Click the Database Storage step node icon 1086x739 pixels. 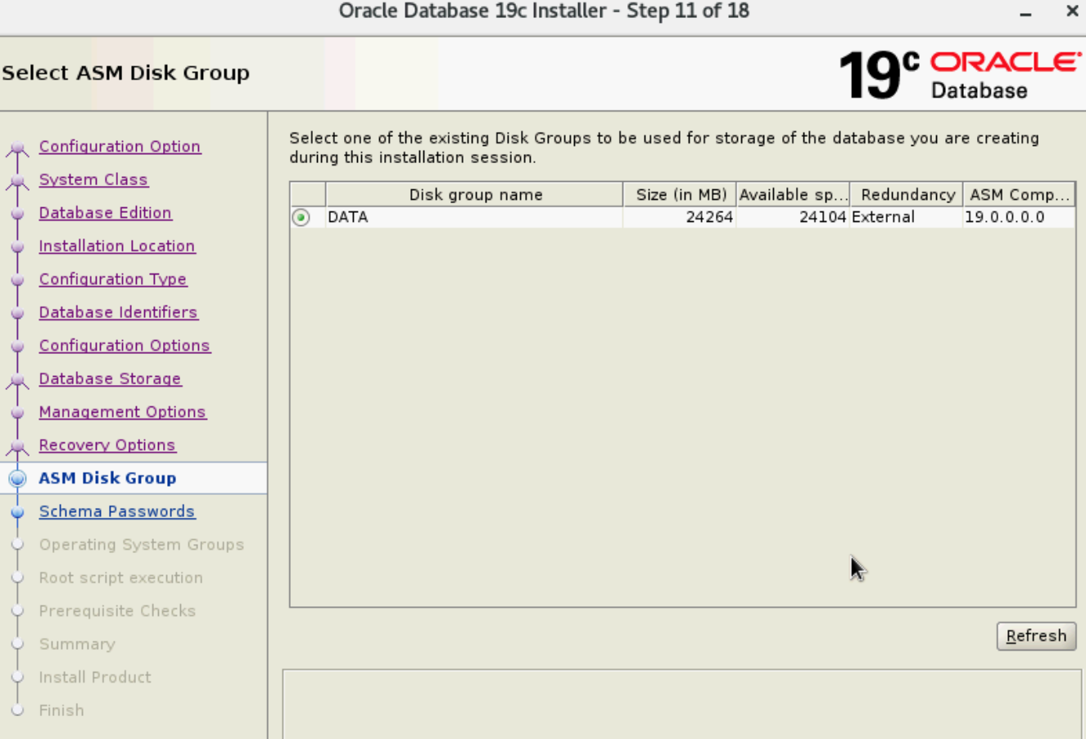pos(17,380)
